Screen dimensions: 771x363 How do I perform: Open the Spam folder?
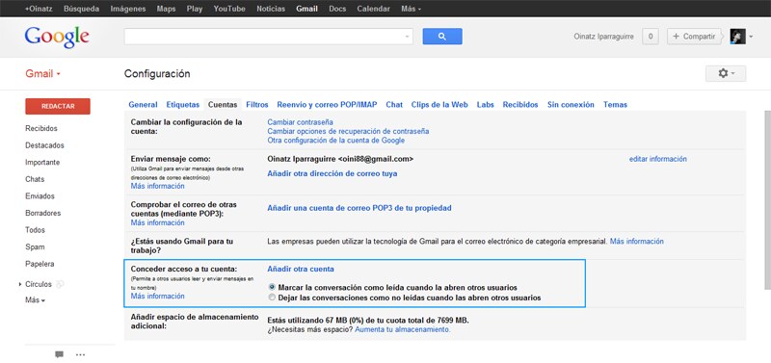point(35,247)
